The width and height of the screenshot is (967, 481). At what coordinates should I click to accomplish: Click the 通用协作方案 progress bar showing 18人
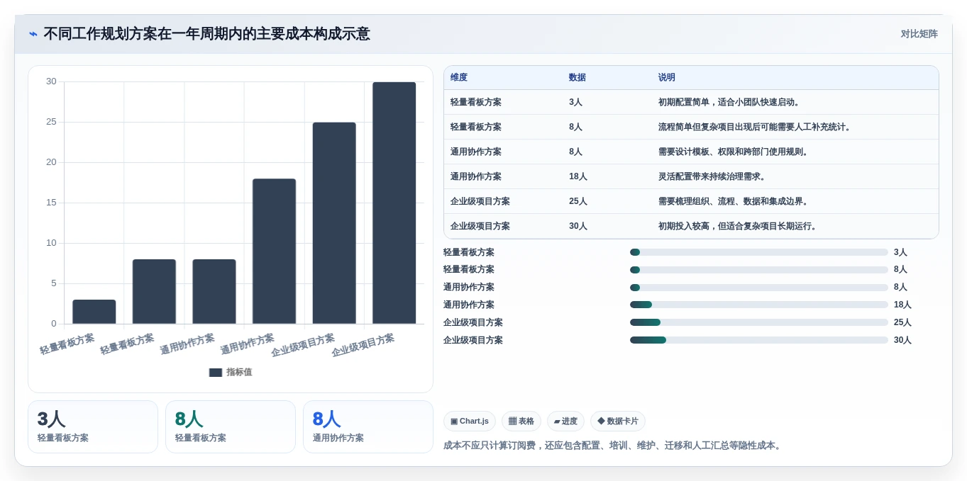tap(759, 305)
